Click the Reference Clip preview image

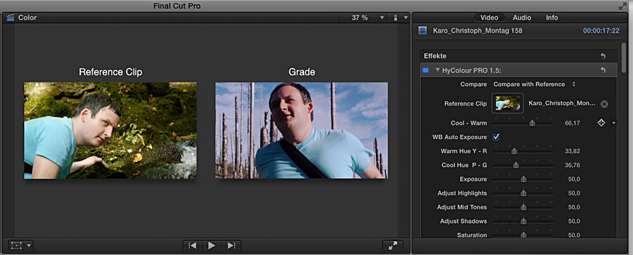tap(110, 130)
